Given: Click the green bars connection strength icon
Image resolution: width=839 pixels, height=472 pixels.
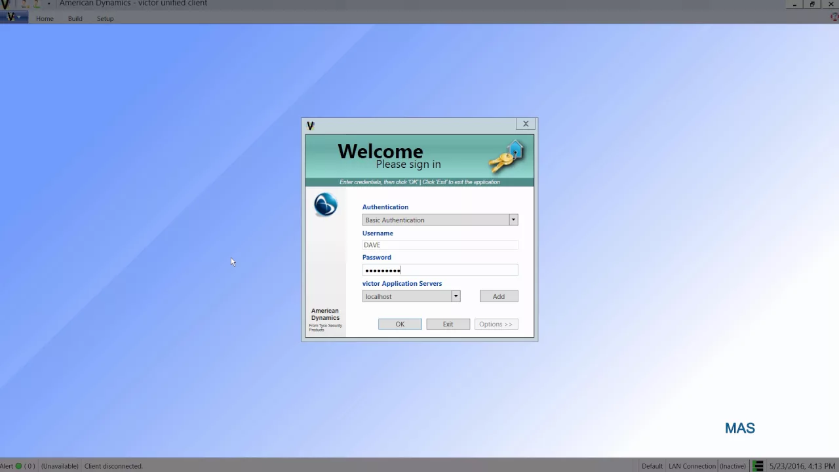Looking at the screenshot, I should 758,466.
